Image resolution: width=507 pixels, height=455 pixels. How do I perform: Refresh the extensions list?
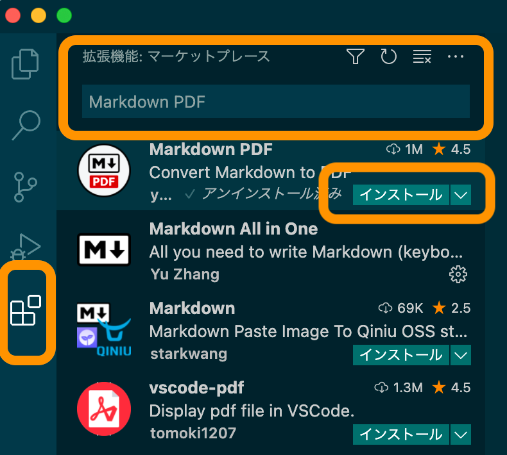pyautogui.click(x=388, y=56)
